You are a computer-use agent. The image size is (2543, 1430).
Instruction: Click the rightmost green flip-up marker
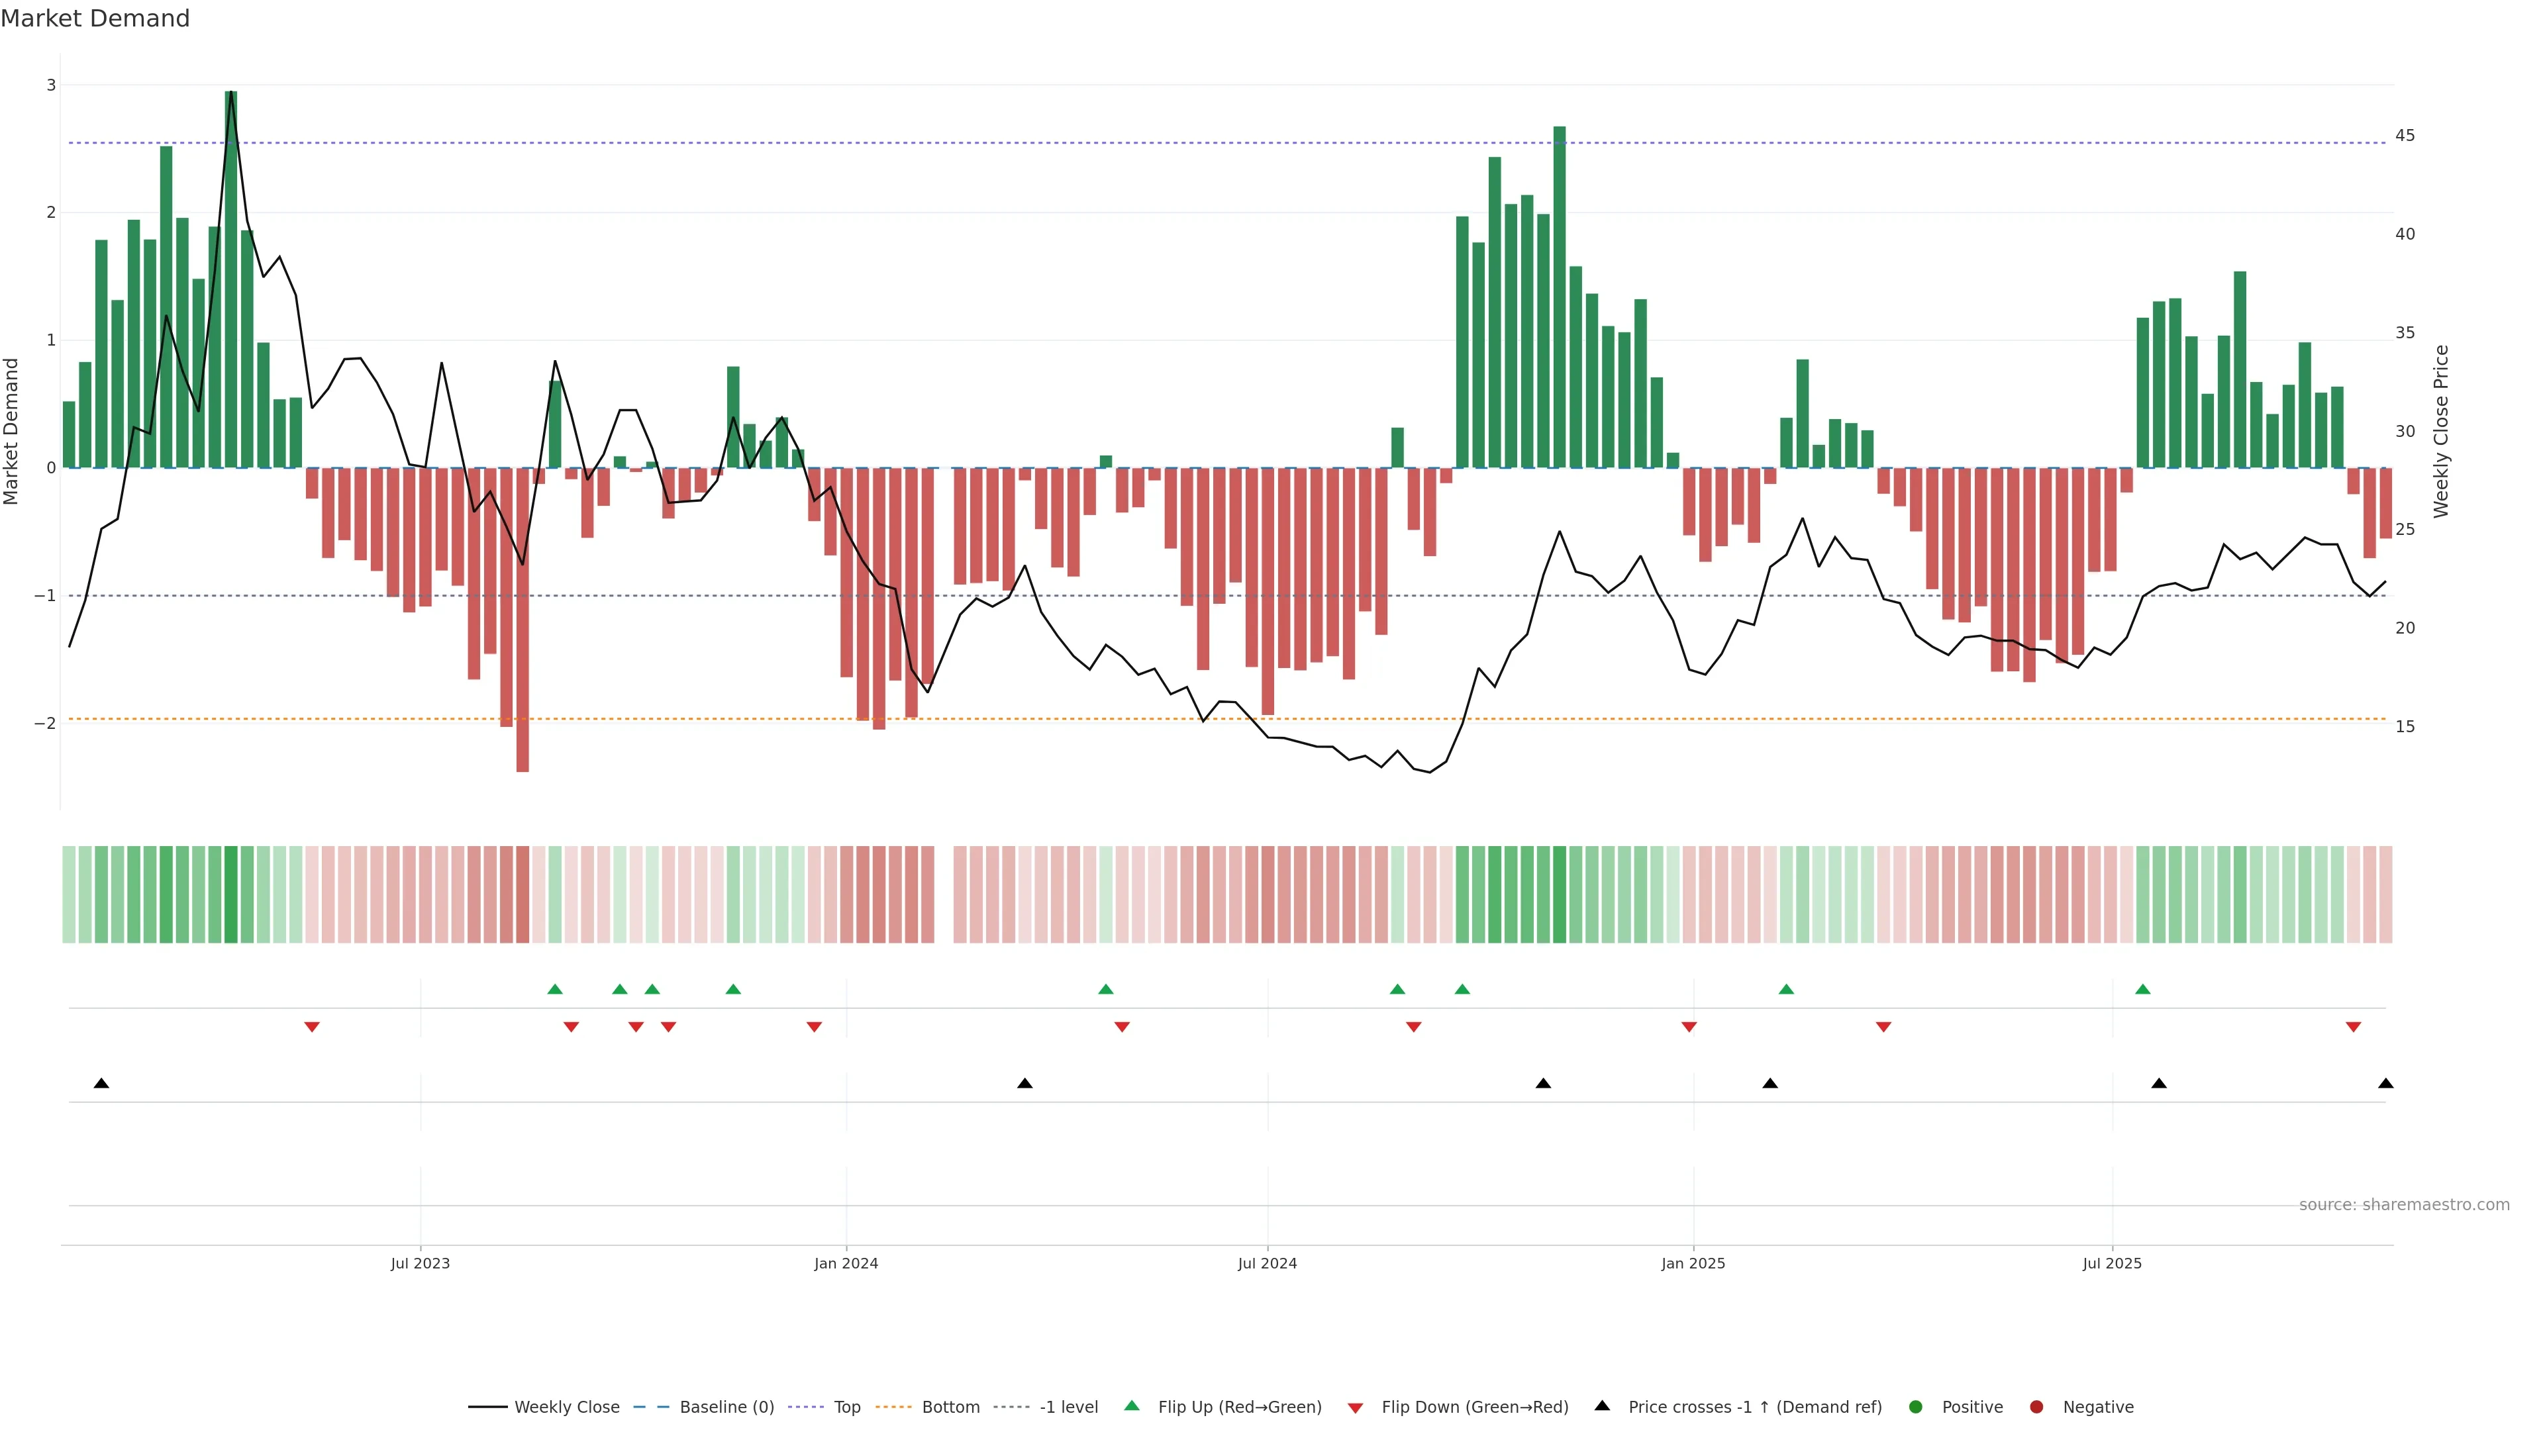click(2143, 989)
